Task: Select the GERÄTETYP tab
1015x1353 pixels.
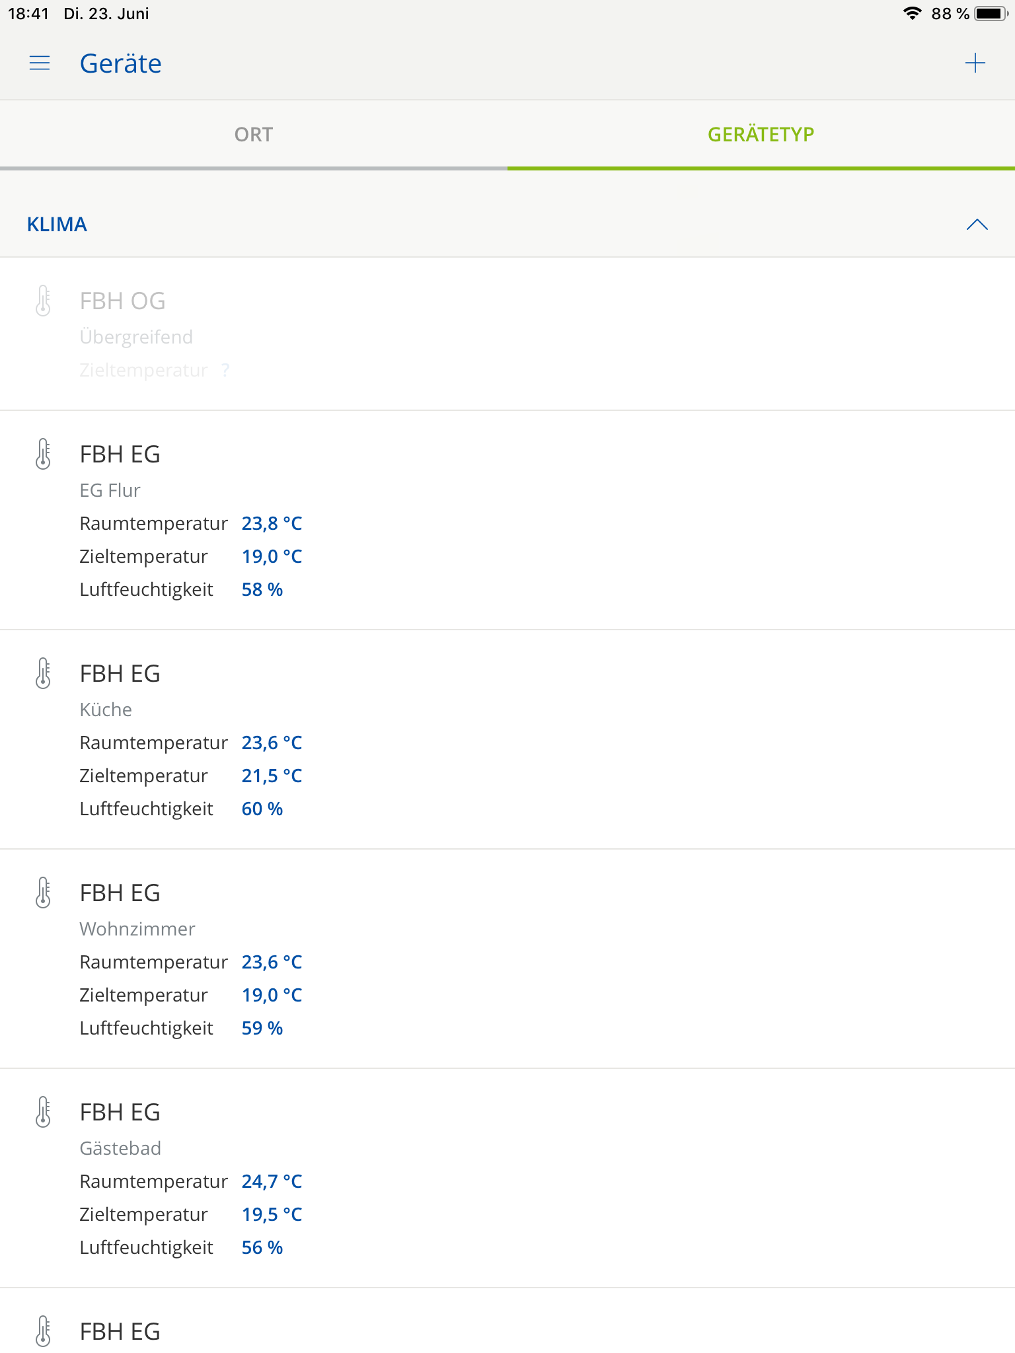Action: (761, 135)
